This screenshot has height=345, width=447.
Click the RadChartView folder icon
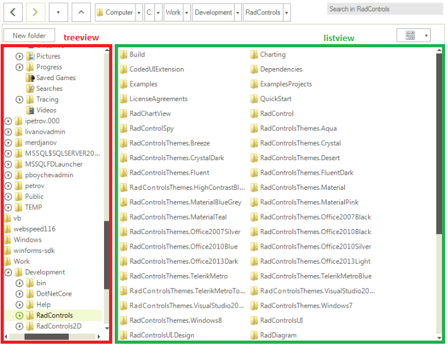[124, 114]
